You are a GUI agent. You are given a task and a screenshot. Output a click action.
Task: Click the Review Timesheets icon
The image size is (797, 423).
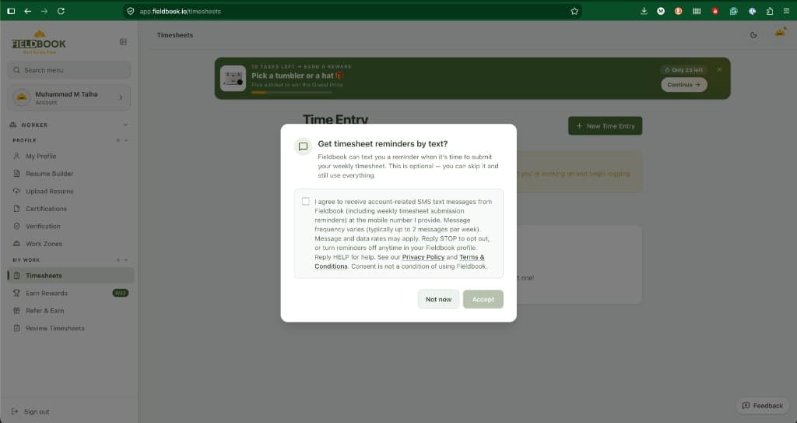click(x=16, y=328)
